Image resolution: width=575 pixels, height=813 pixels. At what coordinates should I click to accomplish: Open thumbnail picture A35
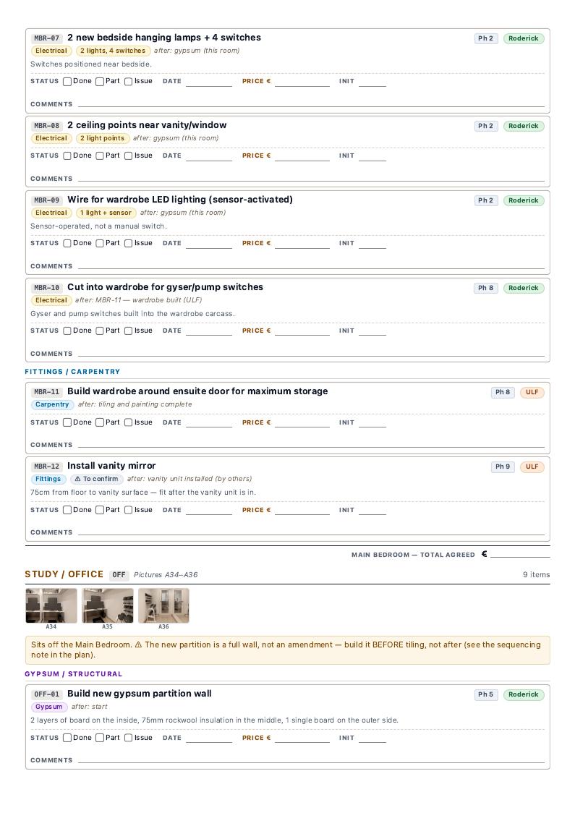point(107,605)
